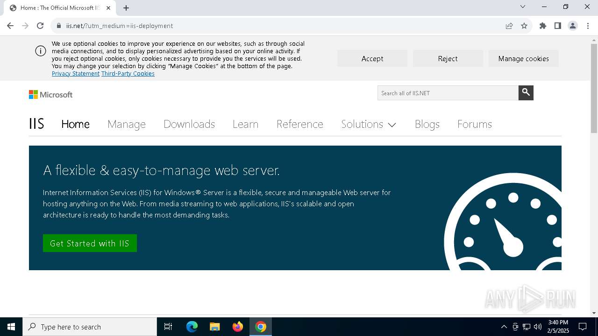Open the Third-Party Cookies link
The image size is (598, 336).
click(128, 74)
